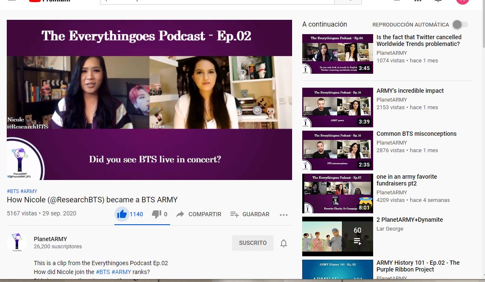Image resolution: width=485 pixels, height=282 pixels.
Task: Click the "A continuación" heading
Action: pos(325,24)
